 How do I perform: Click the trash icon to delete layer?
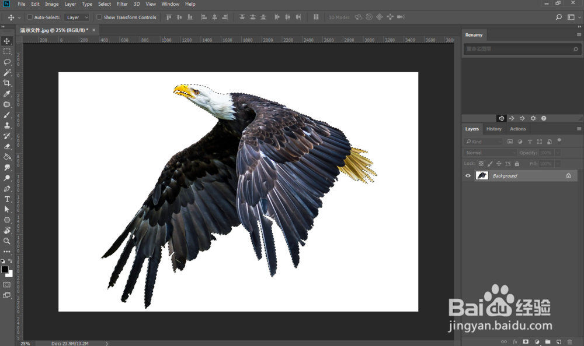(569, 341)
